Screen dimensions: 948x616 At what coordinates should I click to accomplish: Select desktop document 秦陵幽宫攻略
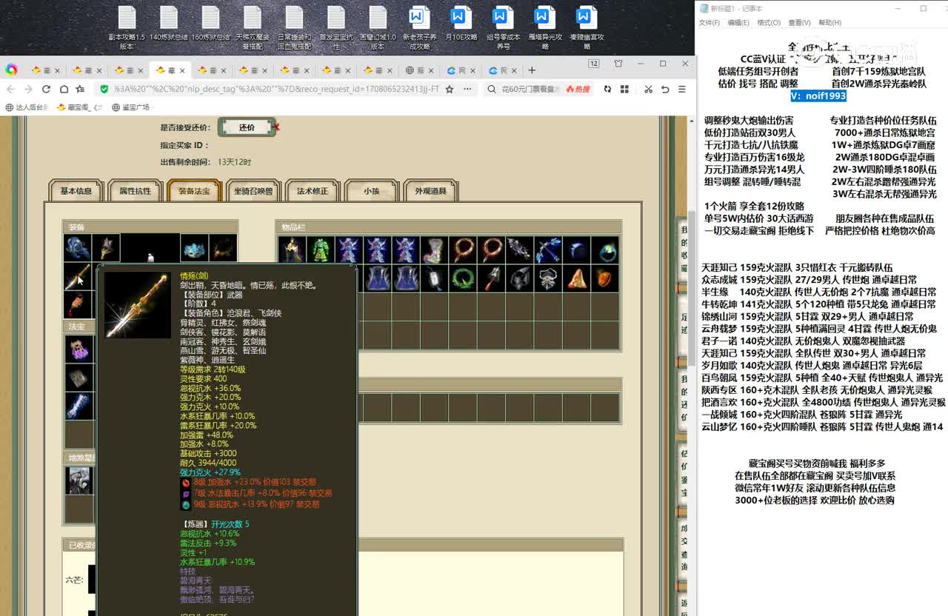pyautogui.click(x=587, y=27)
